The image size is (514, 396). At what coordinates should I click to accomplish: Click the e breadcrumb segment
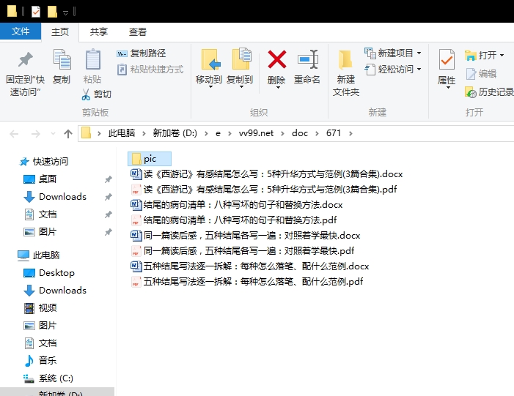(x=218, y=133)
